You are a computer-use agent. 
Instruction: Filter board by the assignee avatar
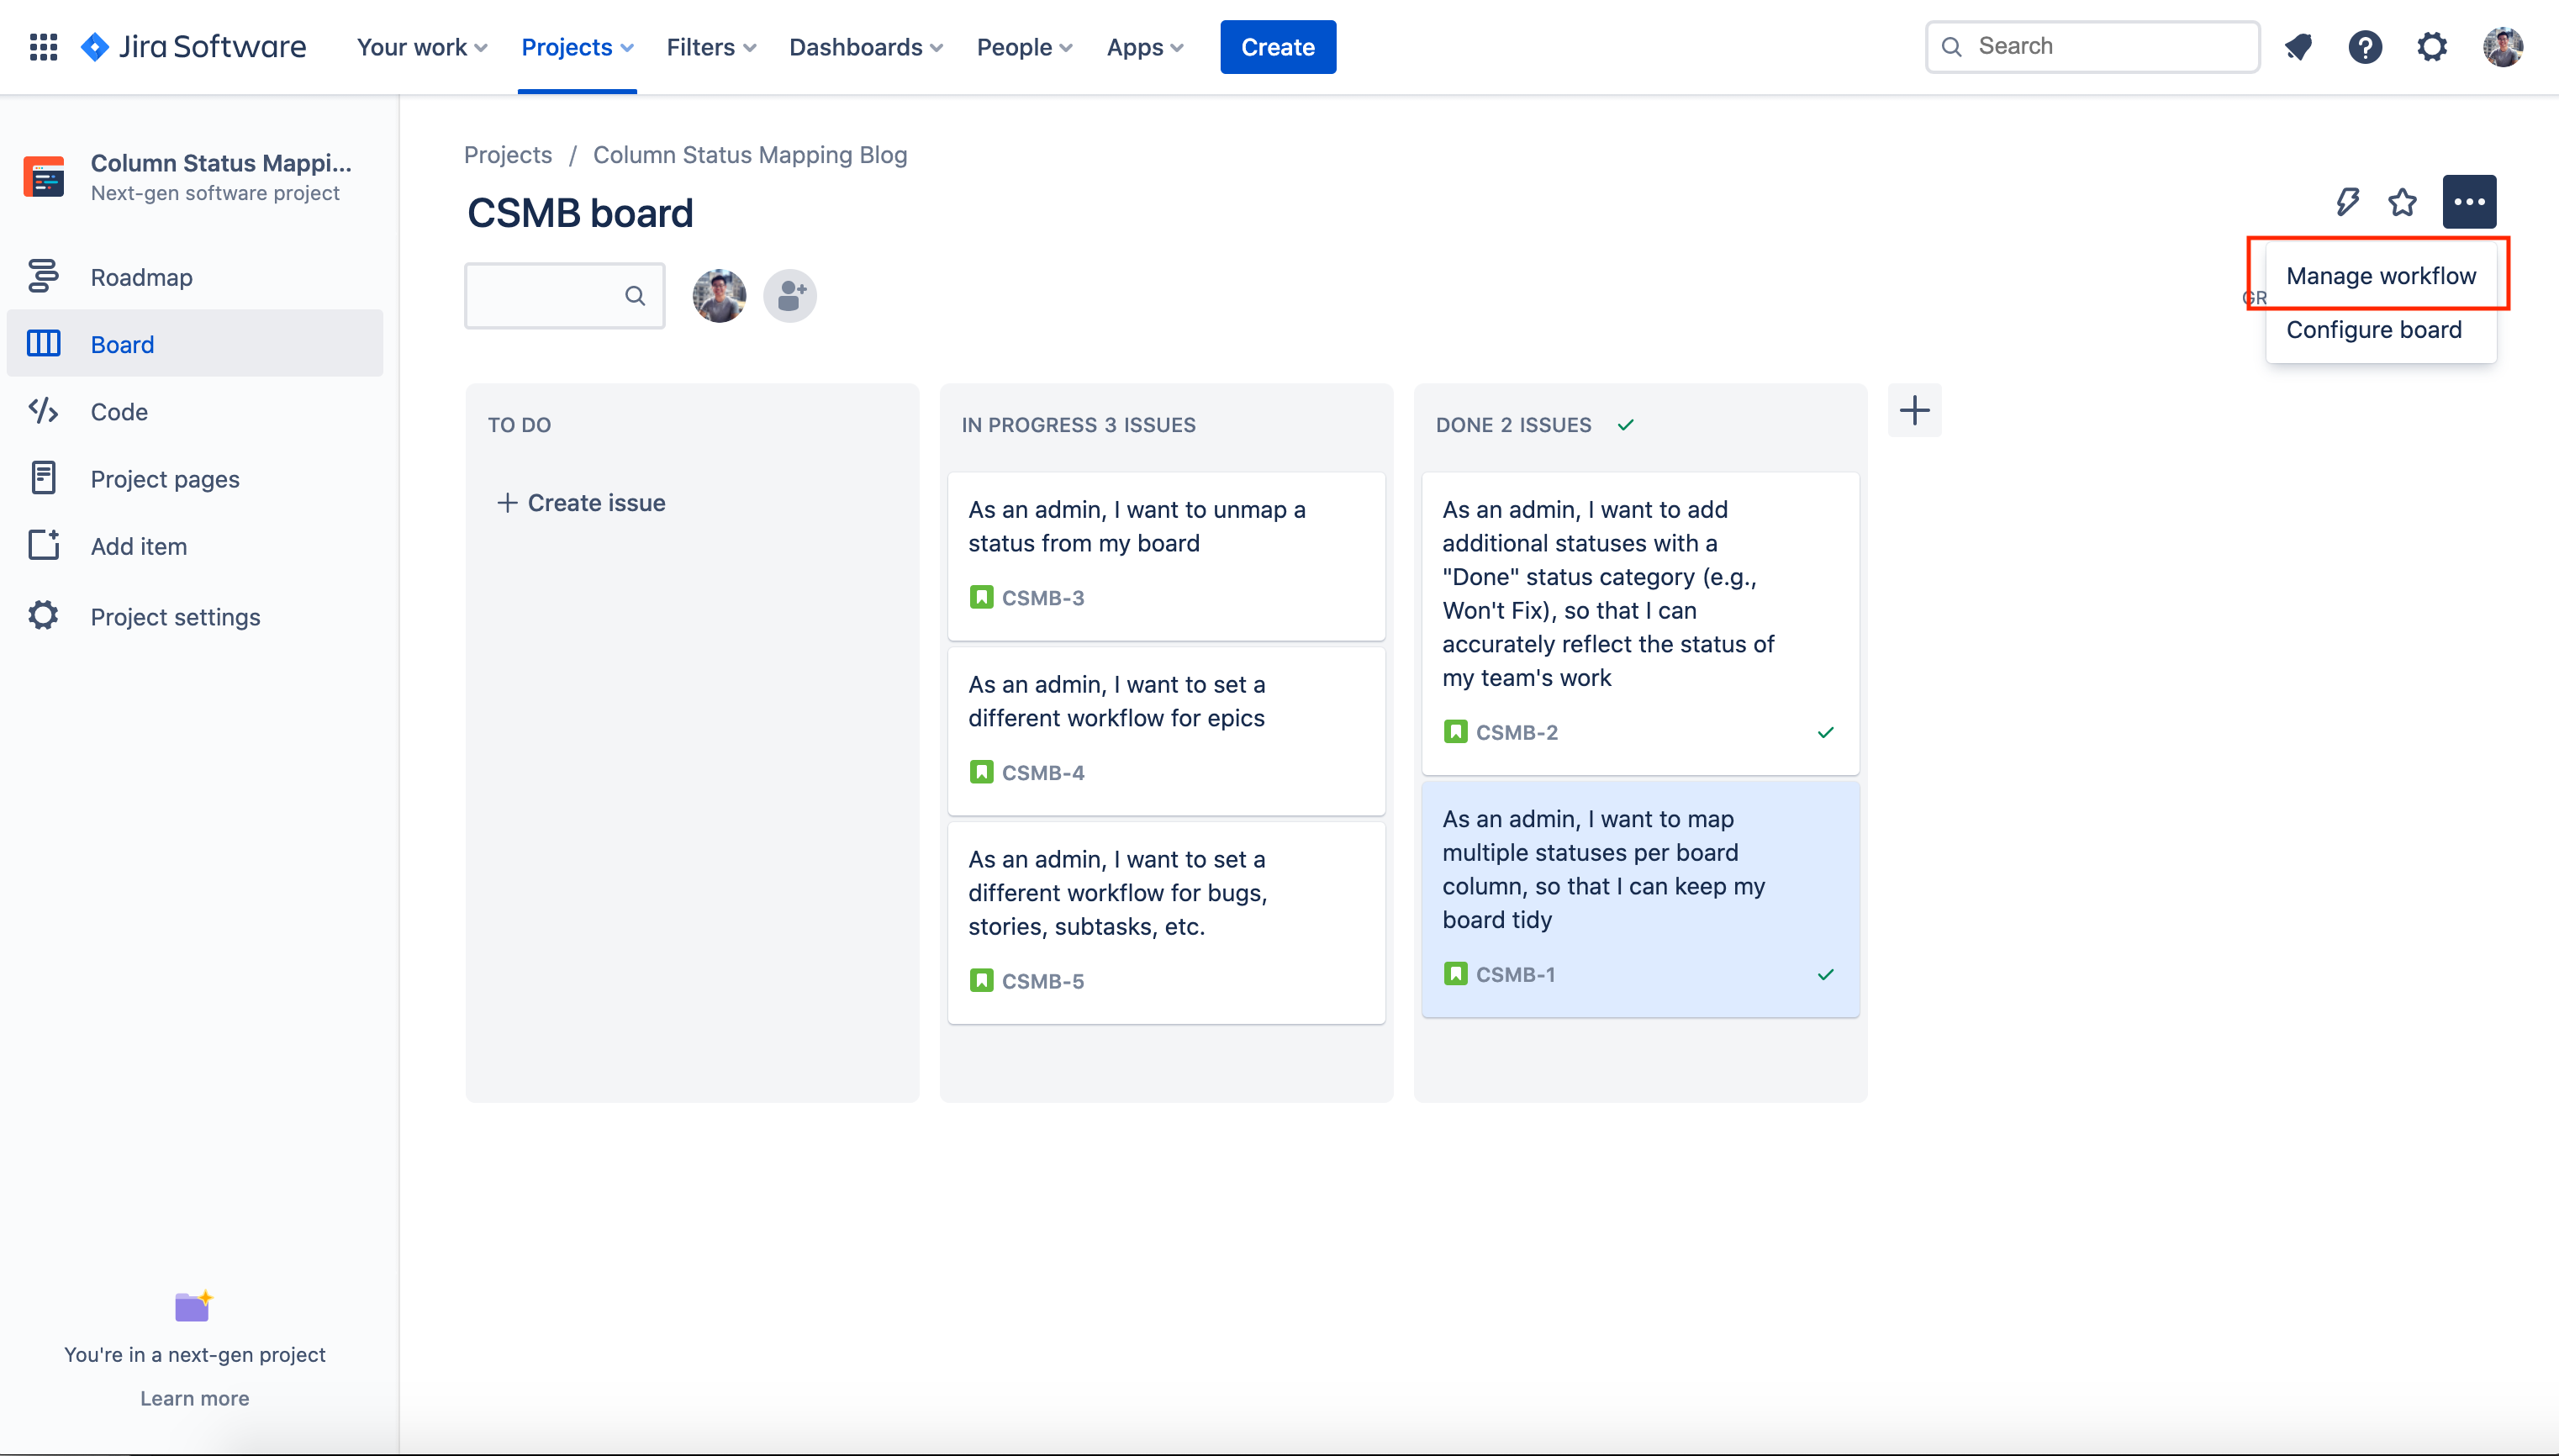point(719,296)
